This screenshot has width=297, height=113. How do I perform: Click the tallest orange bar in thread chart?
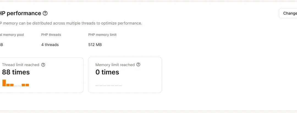coord(4,83)
